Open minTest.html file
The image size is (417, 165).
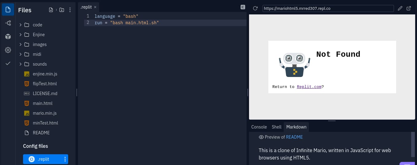[46, 123]
